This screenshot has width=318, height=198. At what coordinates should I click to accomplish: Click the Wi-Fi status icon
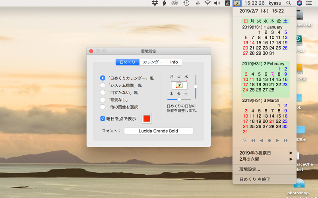(207, 3)
